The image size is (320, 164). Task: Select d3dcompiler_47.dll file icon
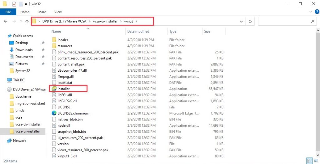(x=54, y=70)
